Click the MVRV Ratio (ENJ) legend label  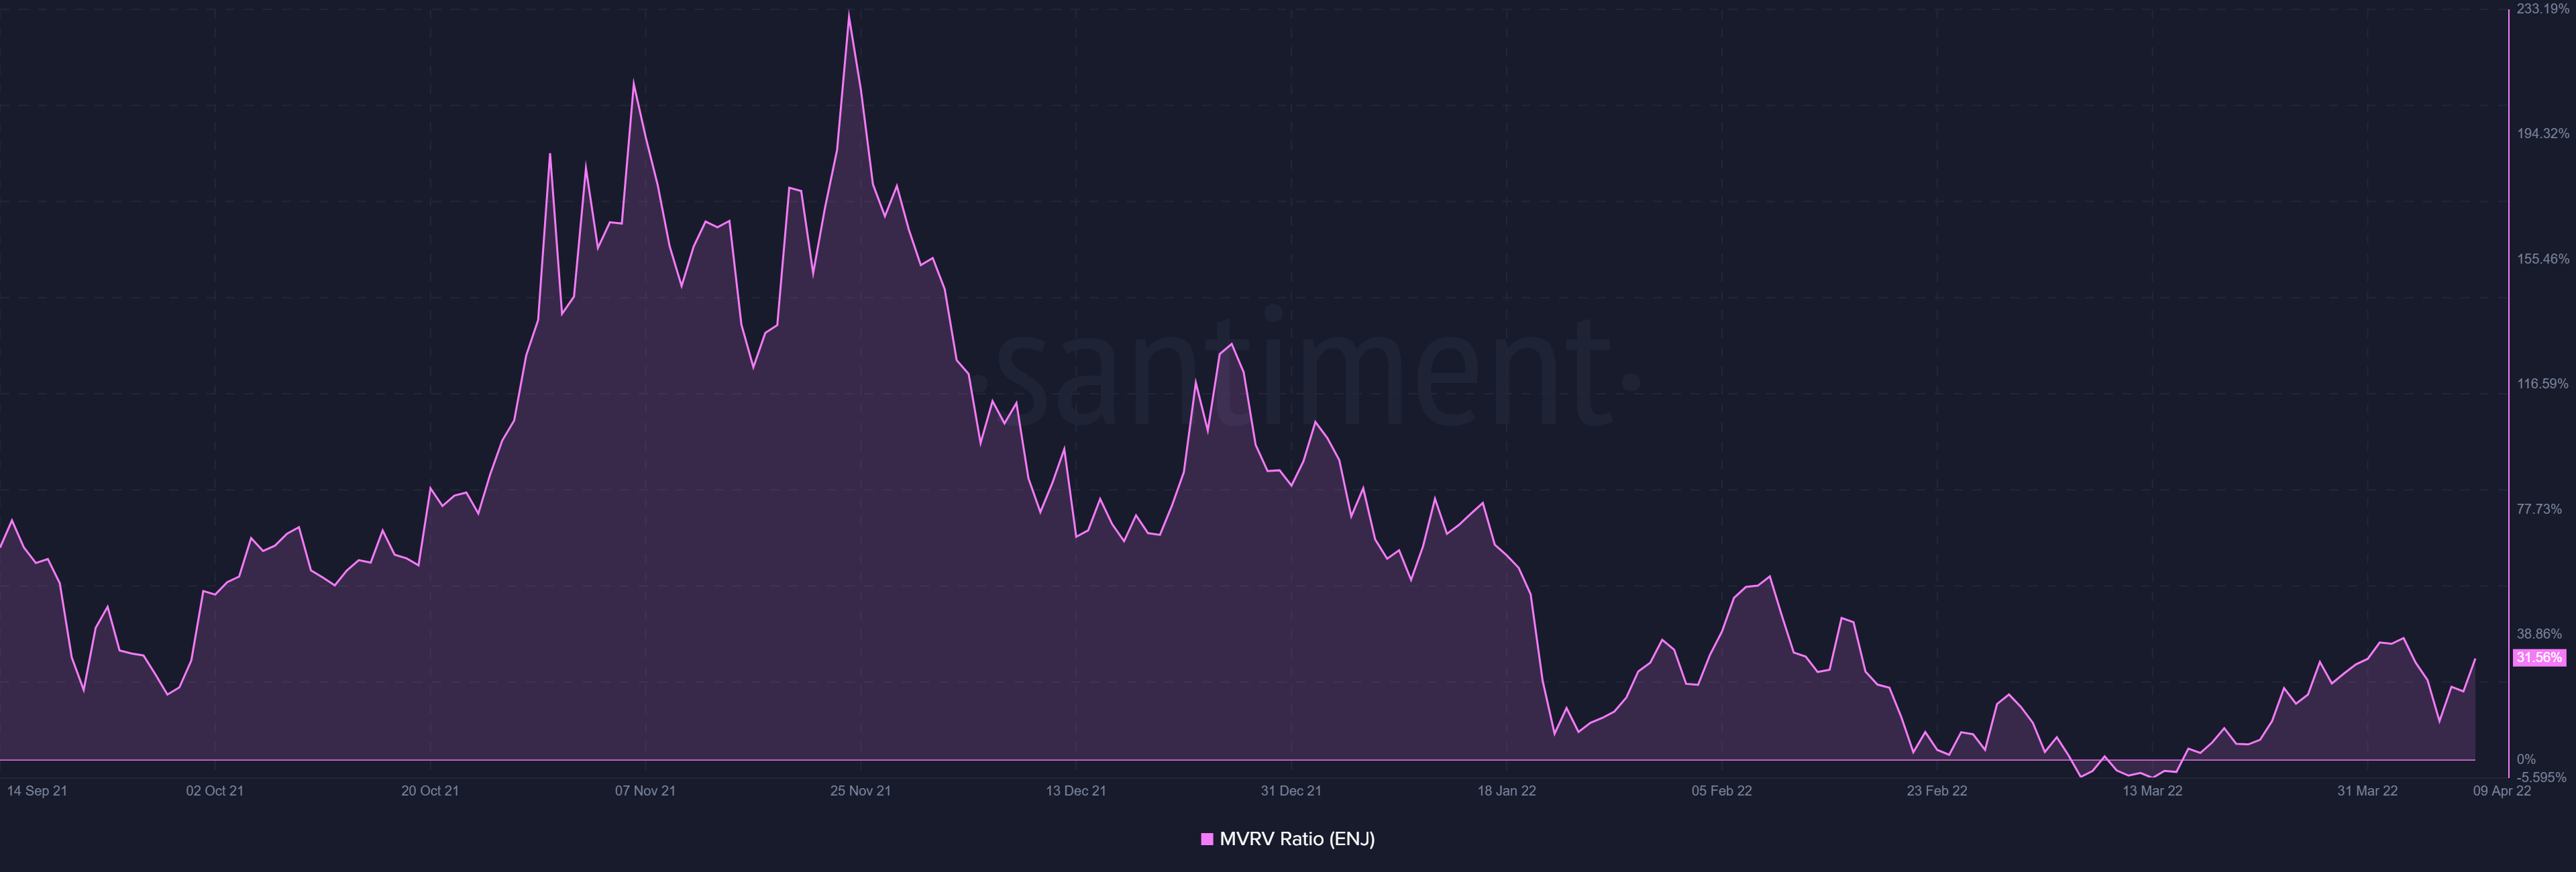point(1297,839)
